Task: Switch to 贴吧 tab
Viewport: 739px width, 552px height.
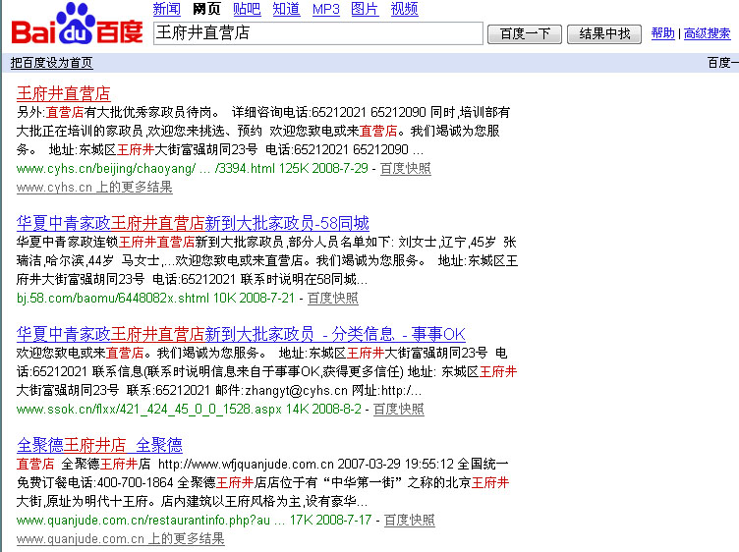Action: (247, 10)
